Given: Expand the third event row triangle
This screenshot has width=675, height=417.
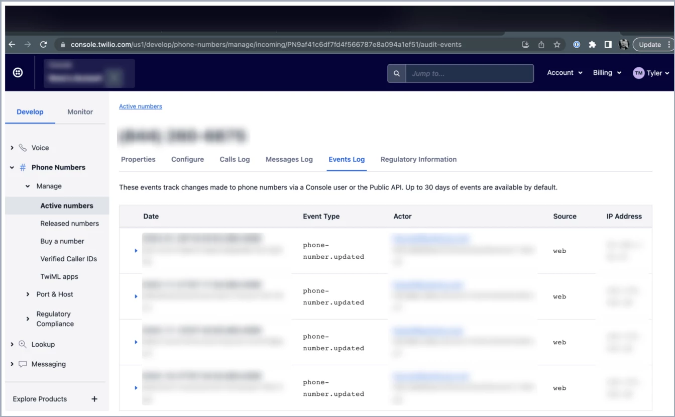Looking at the screenshot, I should pyautogui.click(x=136, y=342).
